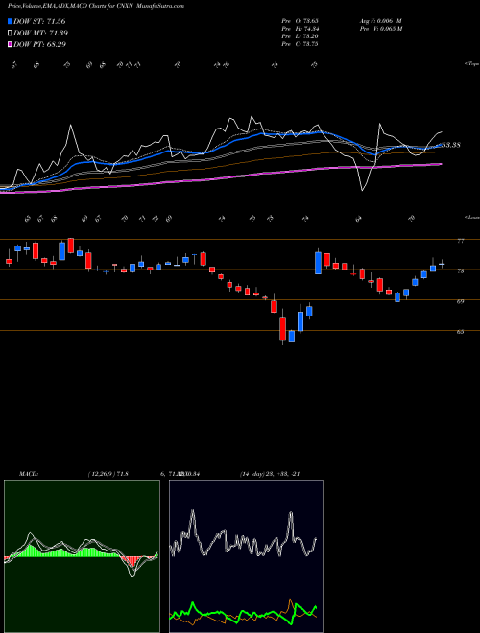The height and width of the screenshot is (633, 480).
Task: Click the '<Tops' label at right edge
Action: [x=471, y=64]
